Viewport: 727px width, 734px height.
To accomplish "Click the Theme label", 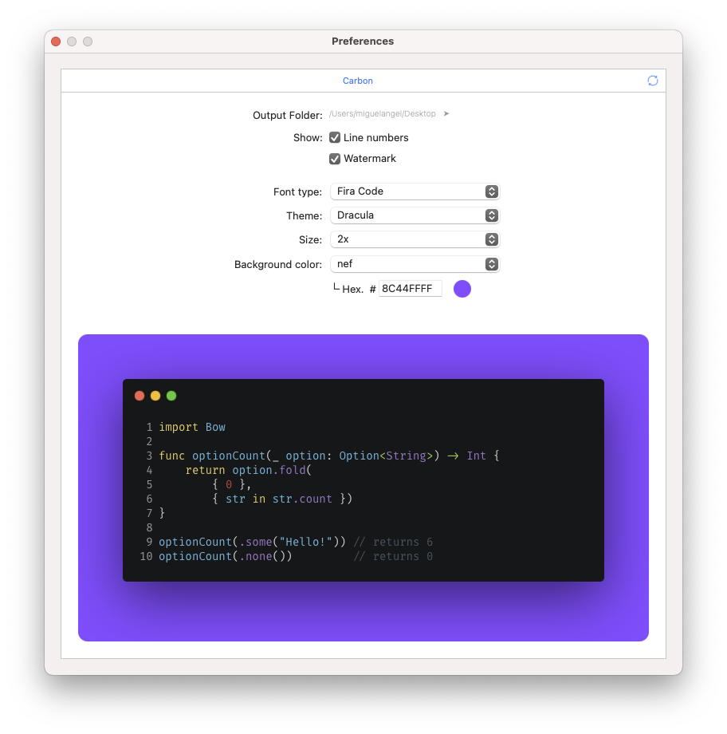I will point(305,215).
